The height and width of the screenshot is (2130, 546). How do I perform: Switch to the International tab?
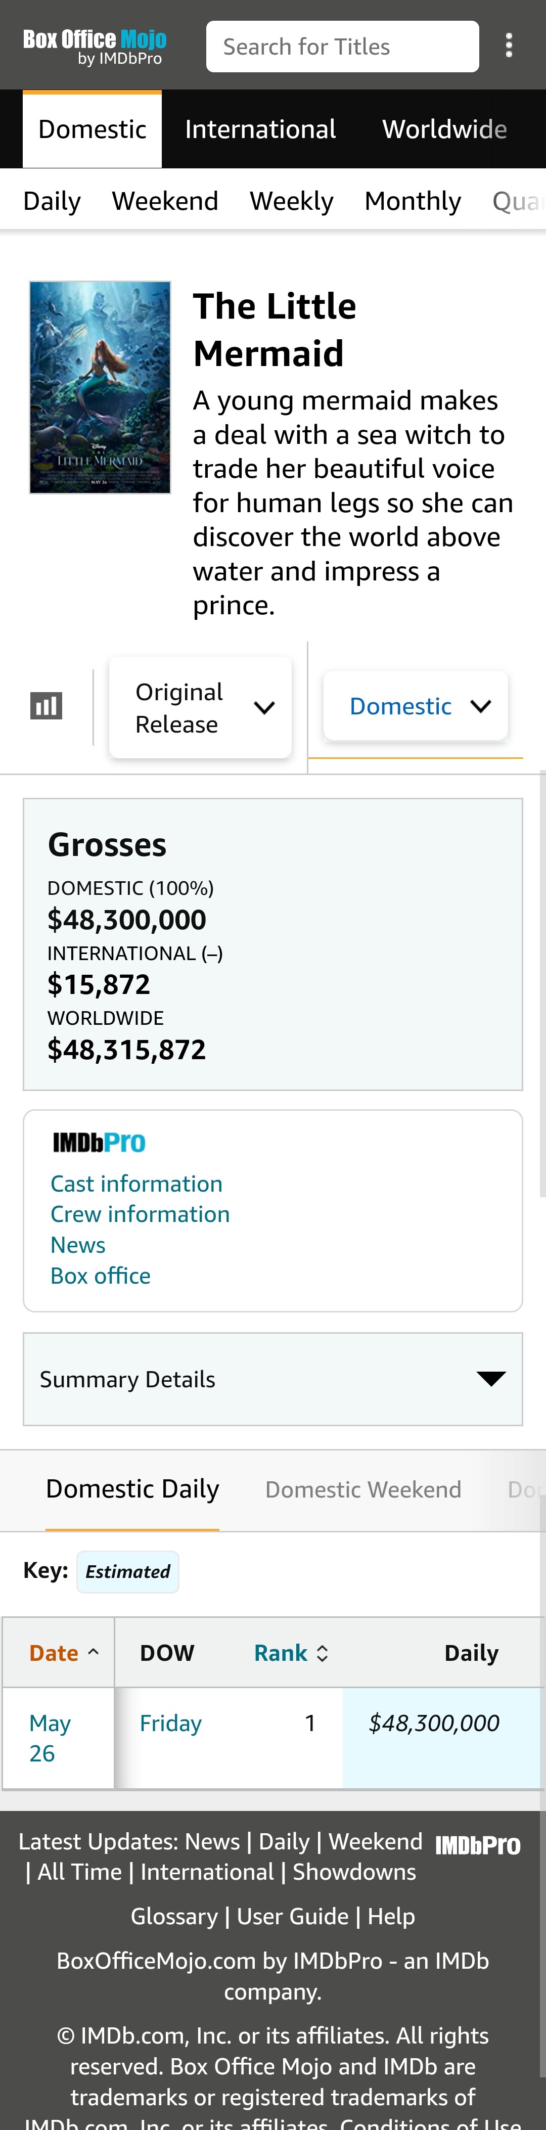260,129
